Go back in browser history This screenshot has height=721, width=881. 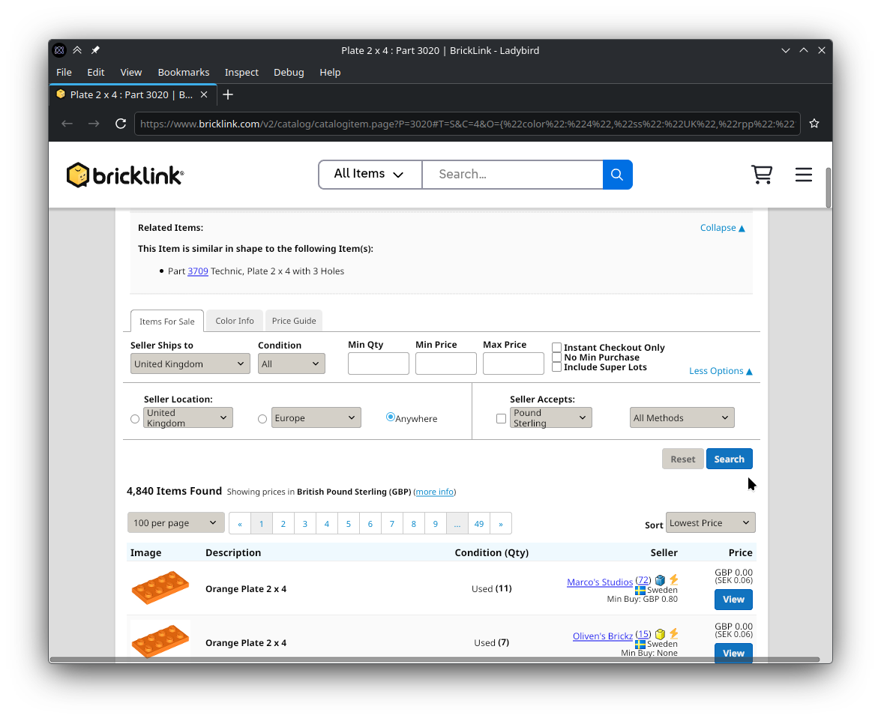(x=67, y=124)
